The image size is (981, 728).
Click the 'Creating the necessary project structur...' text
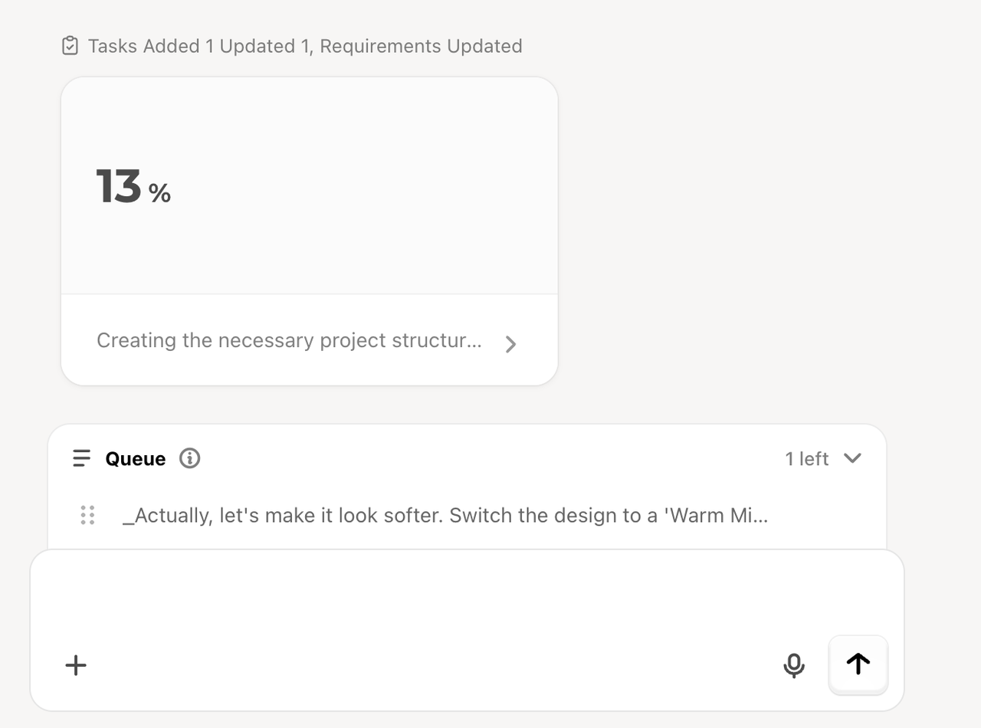[289, 340]
